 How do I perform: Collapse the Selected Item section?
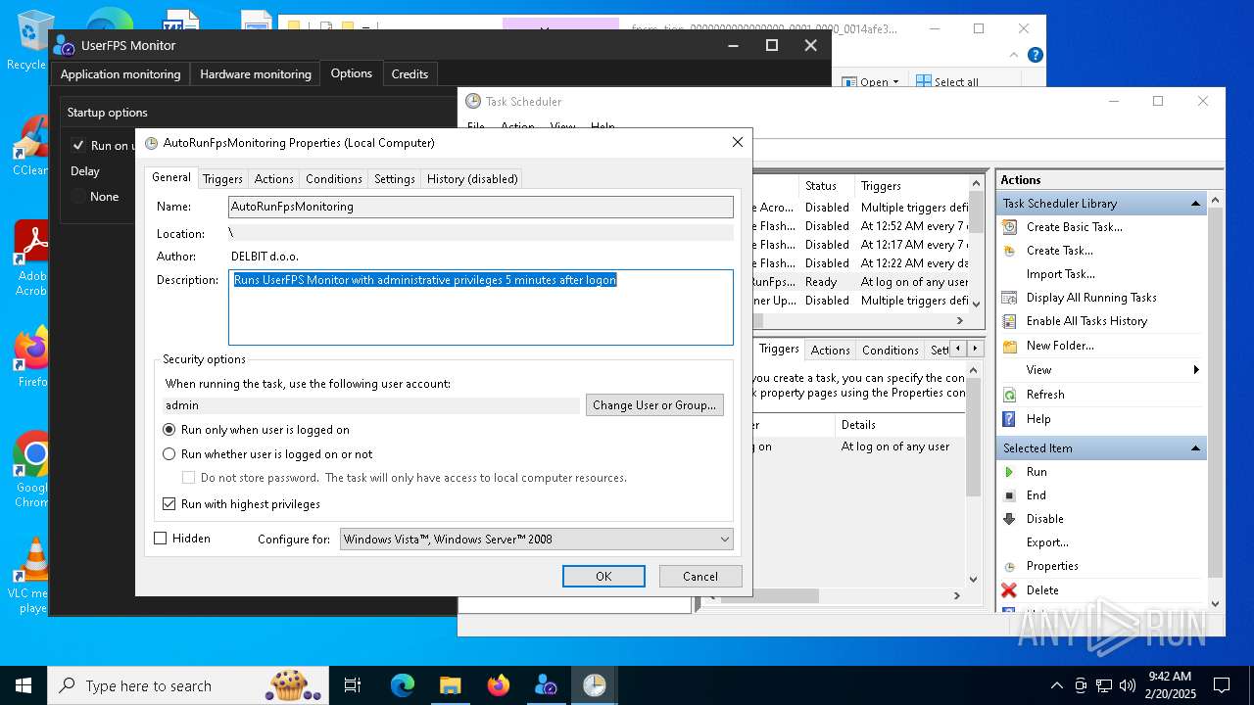(x=1195, y=448)
